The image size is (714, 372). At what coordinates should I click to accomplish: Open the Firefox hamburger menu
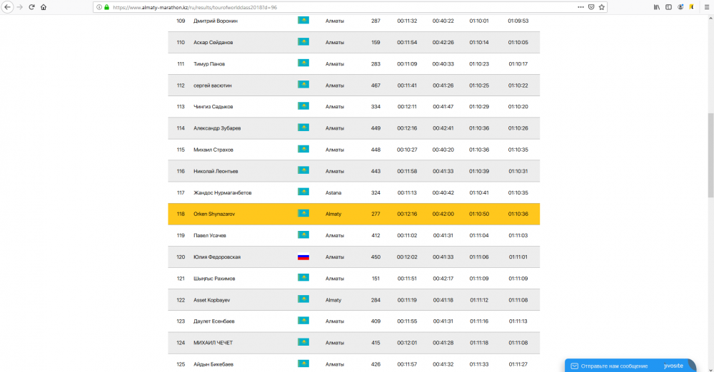coord(705,7)
